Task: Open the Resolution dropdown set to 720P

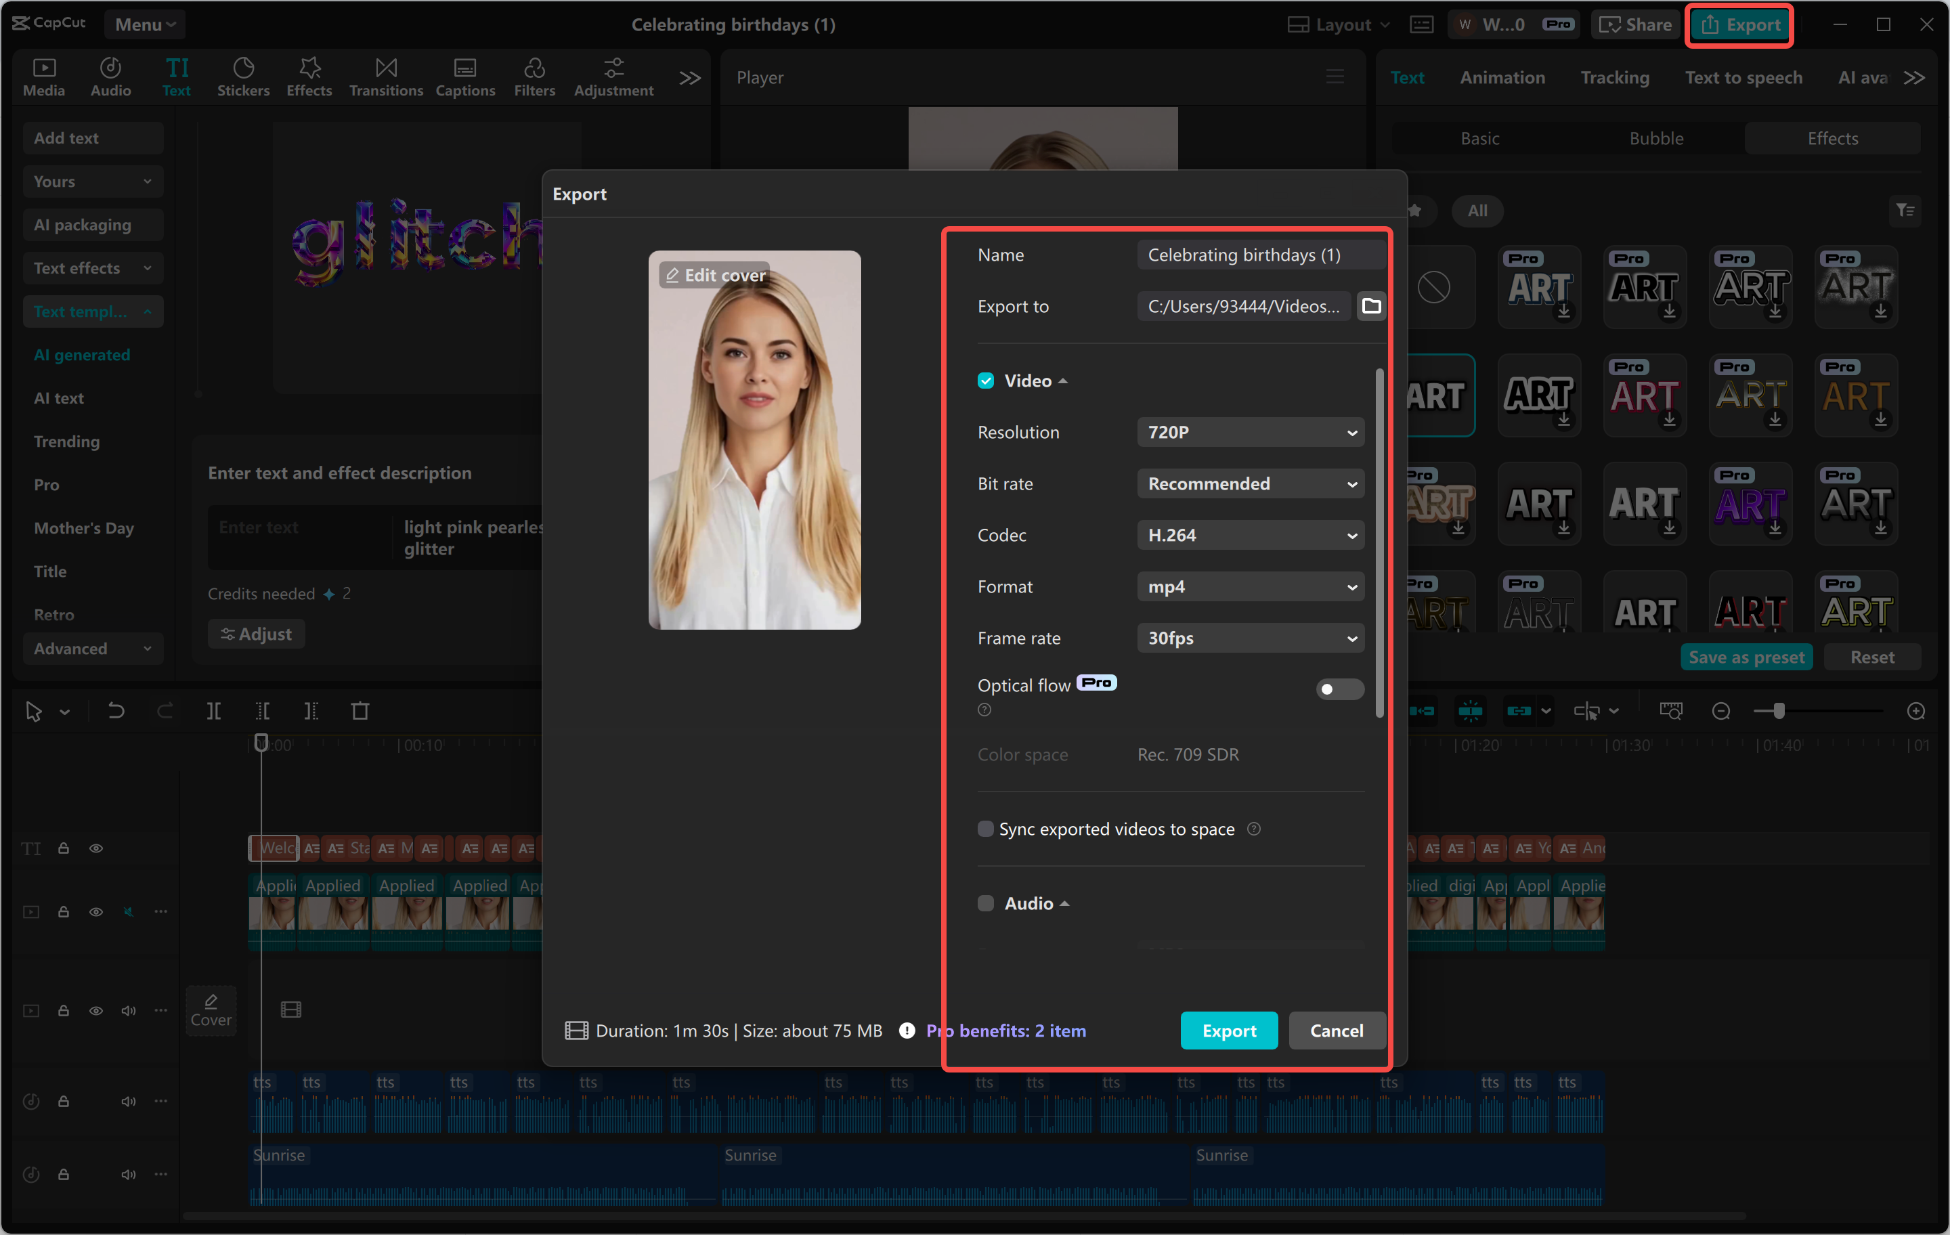Action: (1249, 432)
